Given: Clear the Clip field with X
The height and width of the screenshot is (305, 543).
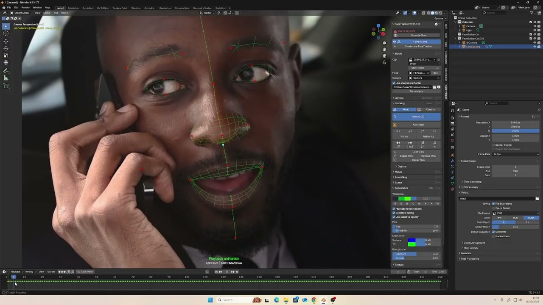Looking at the screenshot, I should coord(434,60).
